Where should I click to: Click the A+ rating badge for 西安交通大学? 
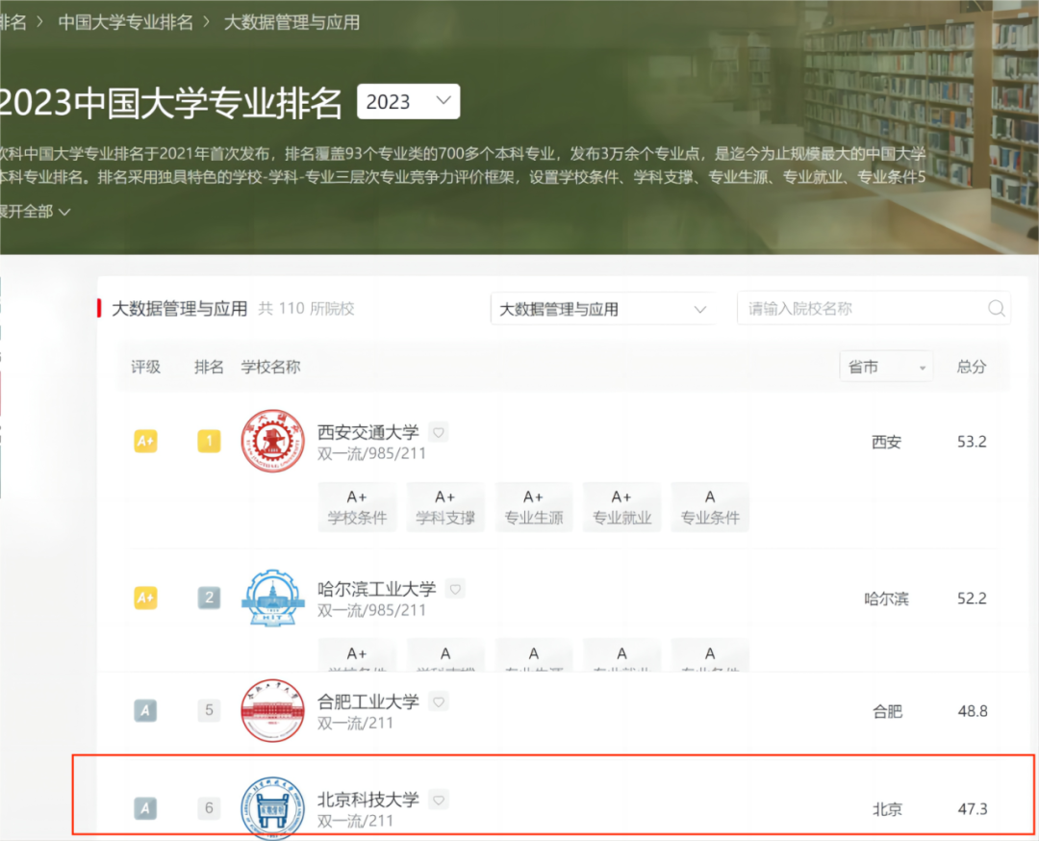click(x=146, y=442)
